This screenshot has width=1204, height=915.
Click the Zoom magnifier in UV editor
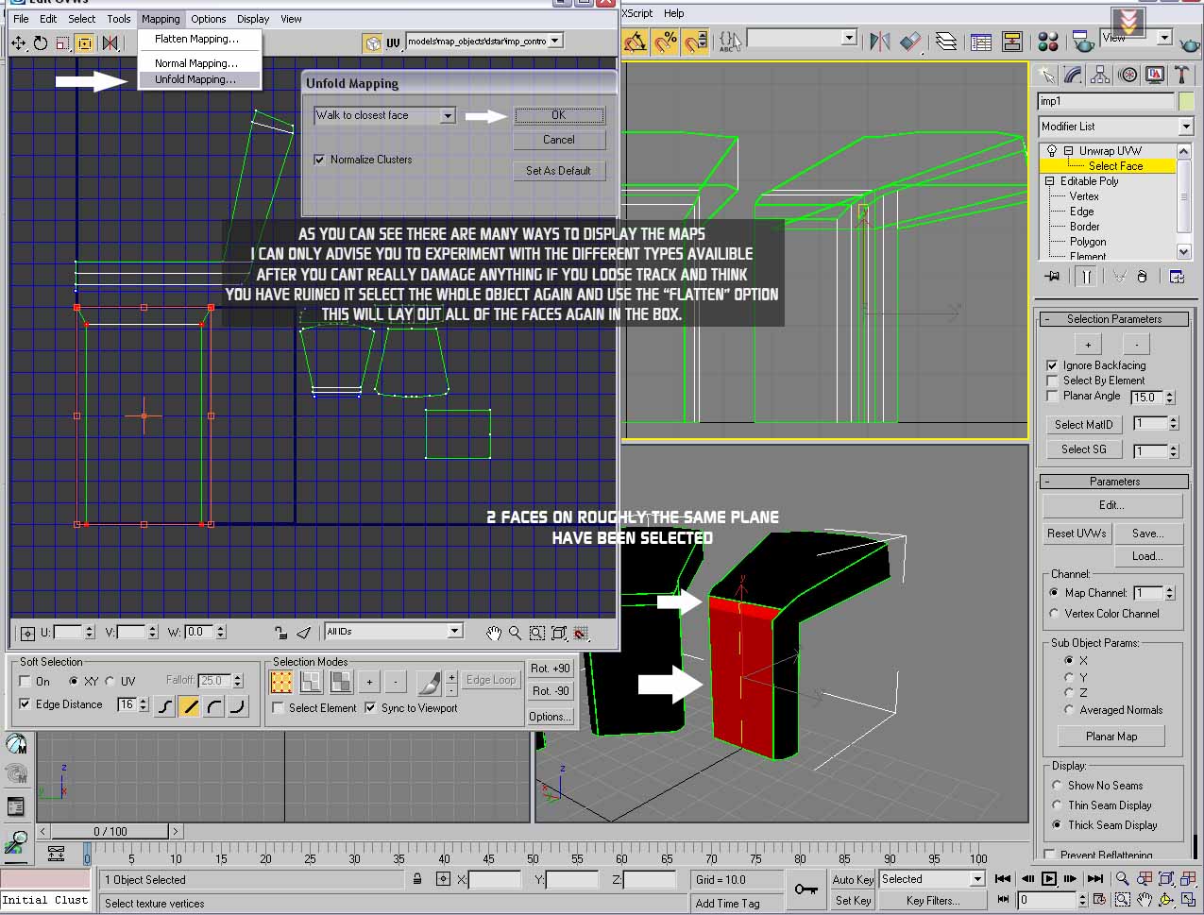point(516,633)
